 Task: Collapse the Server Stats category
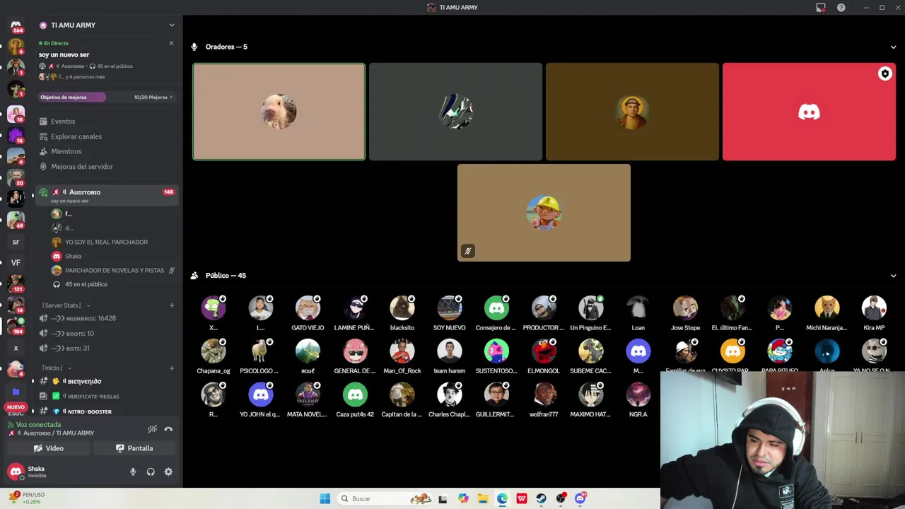click(x=66, y=305)
